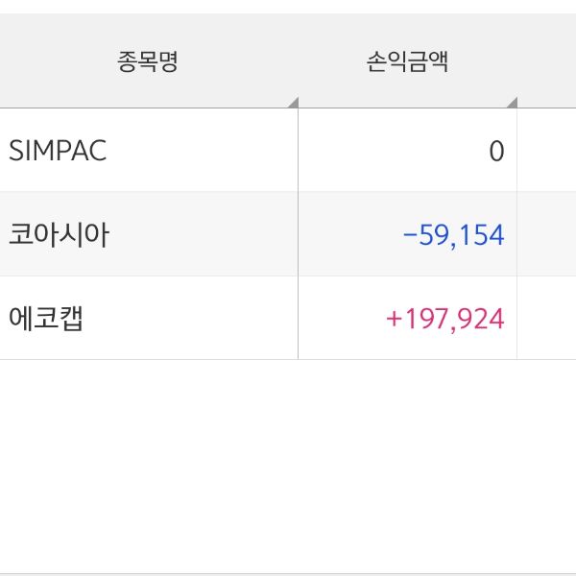Click the partially visible header right of 손익금액
The image size is (576, 576).
coord(547,63)
